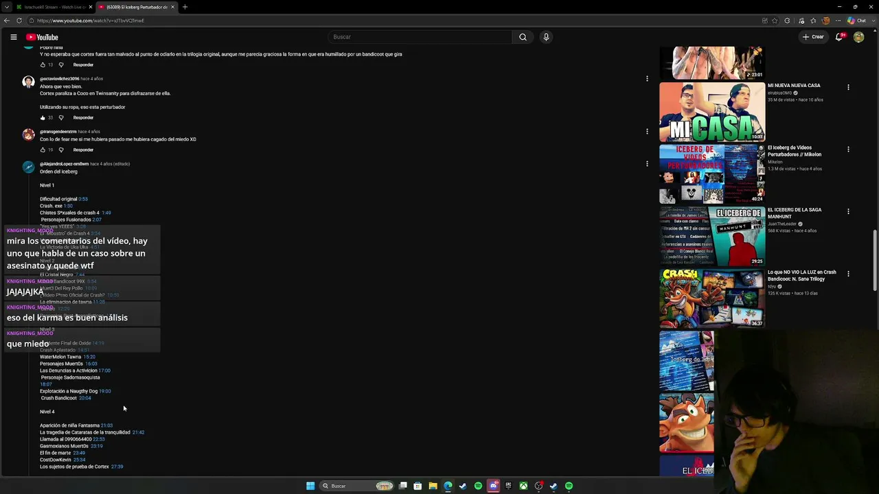The height and width of the screenshot is (494, 879).
Task: Reply to the comment with 19 likes
Action: pyautogui.click(x=83, y=150)
